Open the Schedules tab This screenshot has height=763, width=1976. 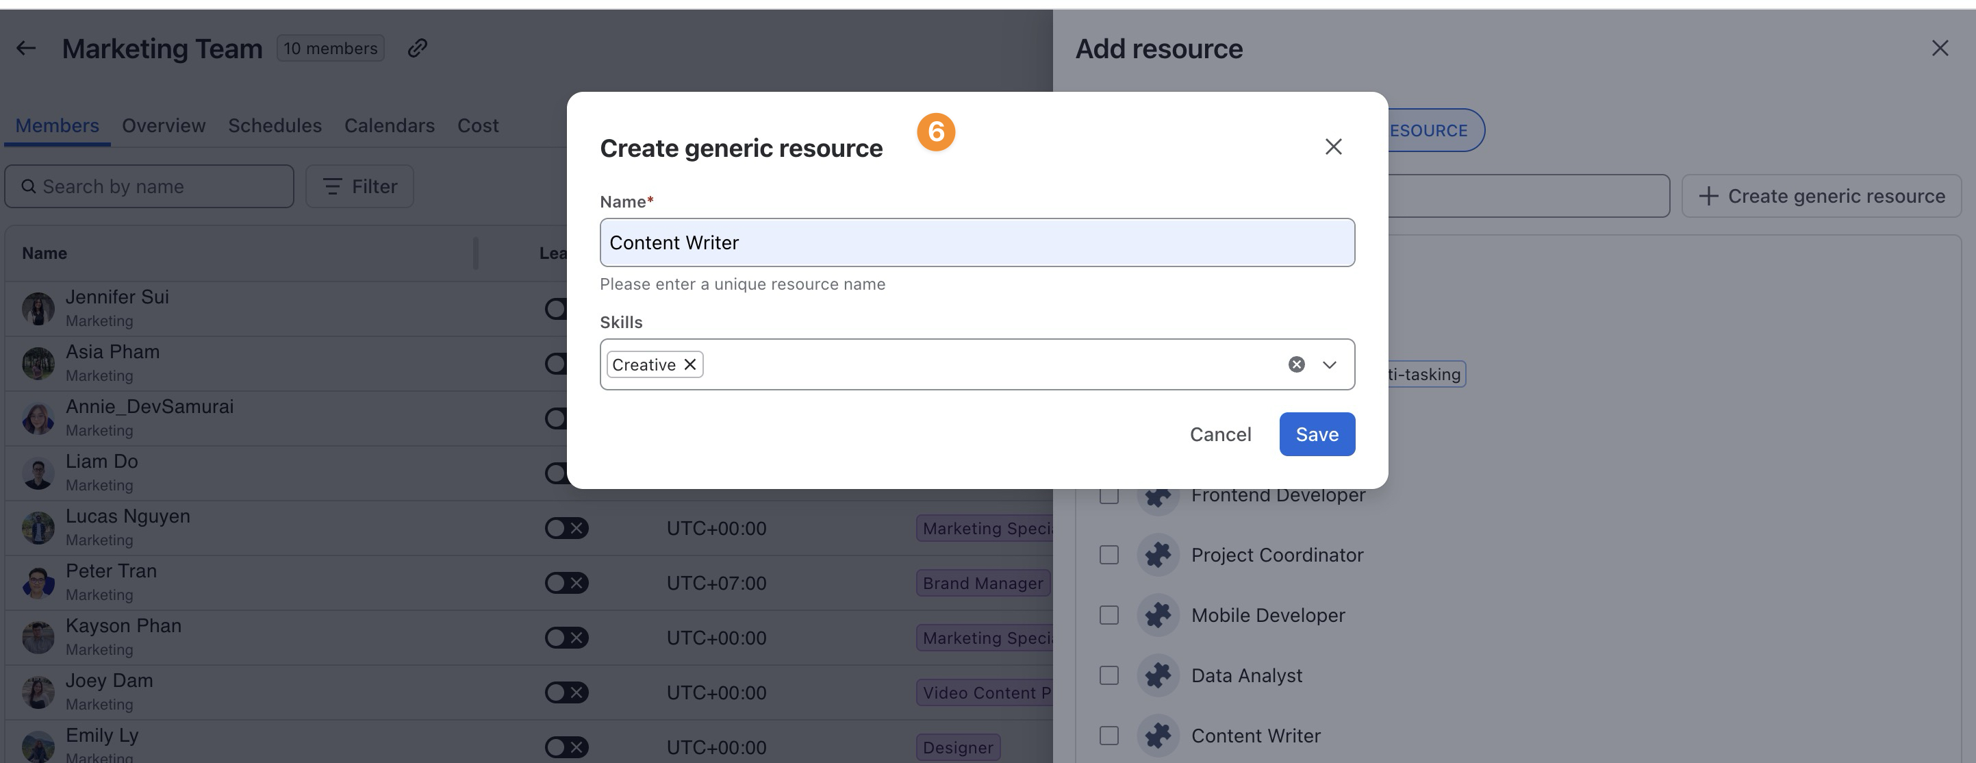click(275, 125)
